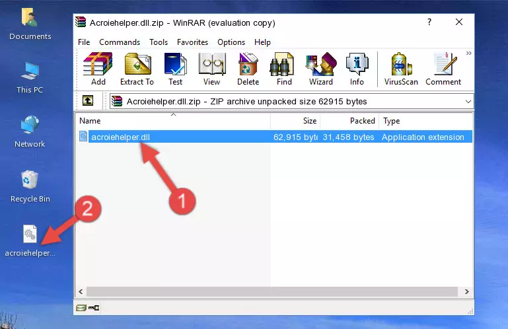Sort by the Packed column header
Image resolution: width=508 pixels, height=329 pixels.
(349, 121)
